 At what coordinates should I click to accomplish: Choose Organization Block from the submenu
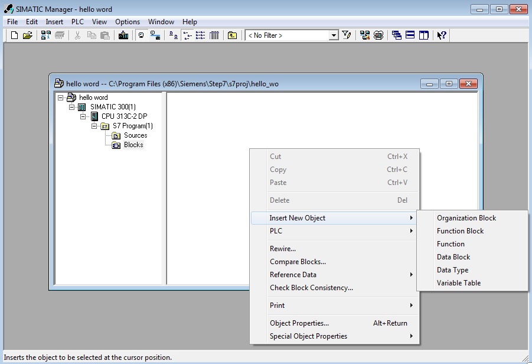coord(466,218)
